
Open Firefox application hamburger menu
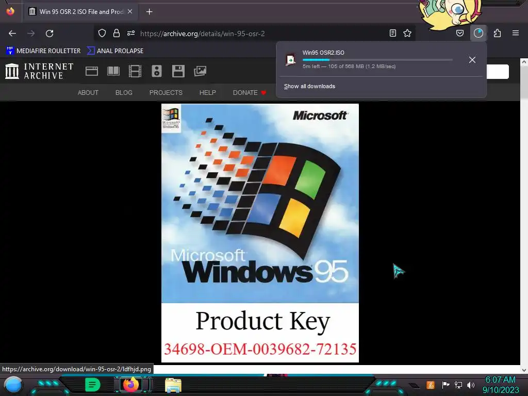click(516, 33)
